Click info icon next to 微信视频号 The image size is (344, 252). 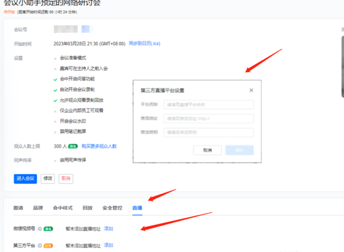pos(40,229)
